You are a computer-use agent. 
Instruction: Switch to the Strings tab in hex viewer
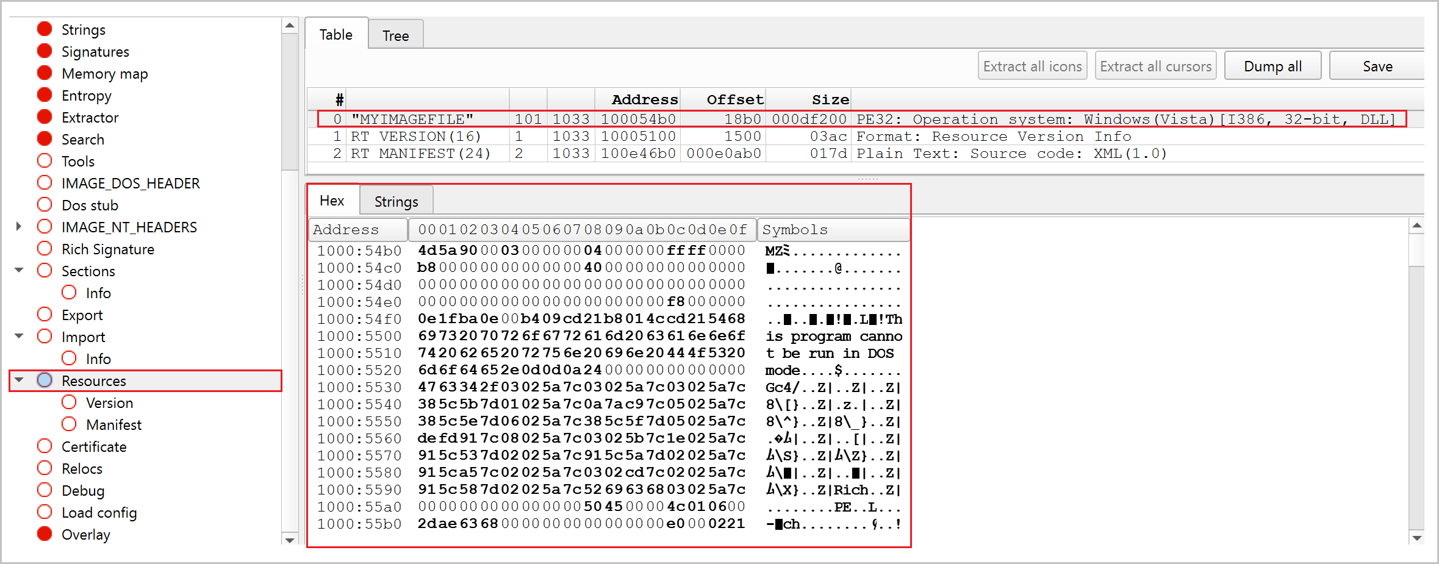(396, 201)
